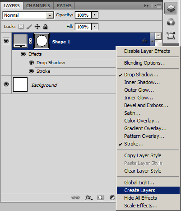Select the Shape 1 vector mask thumbnail

pos(42,41)
